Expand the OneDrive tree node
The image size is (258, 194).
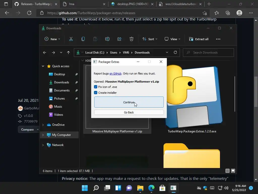tap(43, 125)
